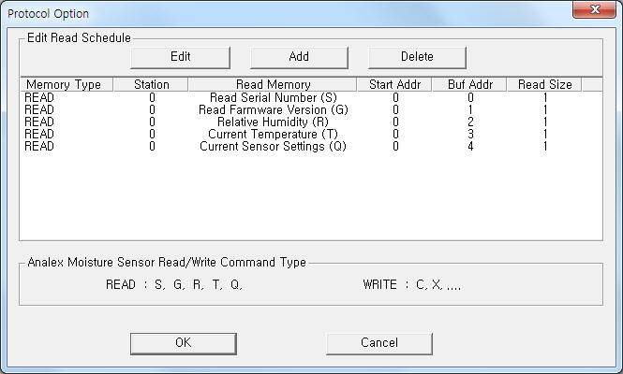Click the Buf Addr column header
Image resolution: width=623 pixels, height=374 pixels.
click(x=469, y=84)
